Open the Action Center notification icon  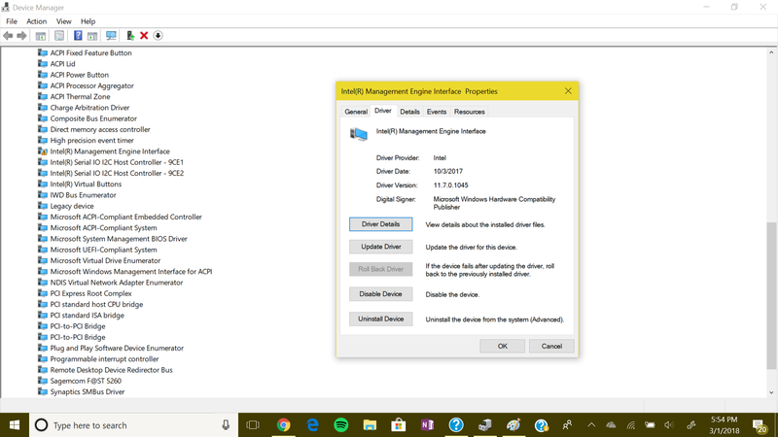tap(760, 425)
